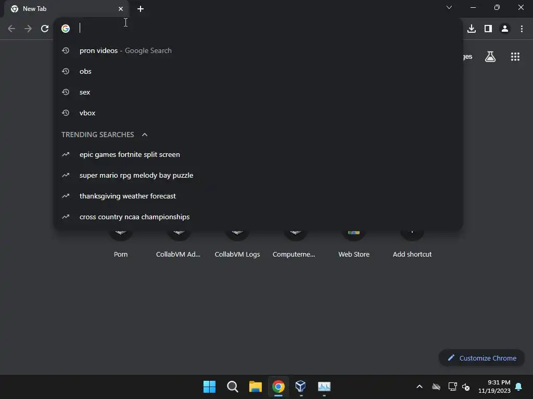Screen dimensions: 533x399
Task: Select the 'vbox' history suggestion
Action: click(x=258, y=113)
